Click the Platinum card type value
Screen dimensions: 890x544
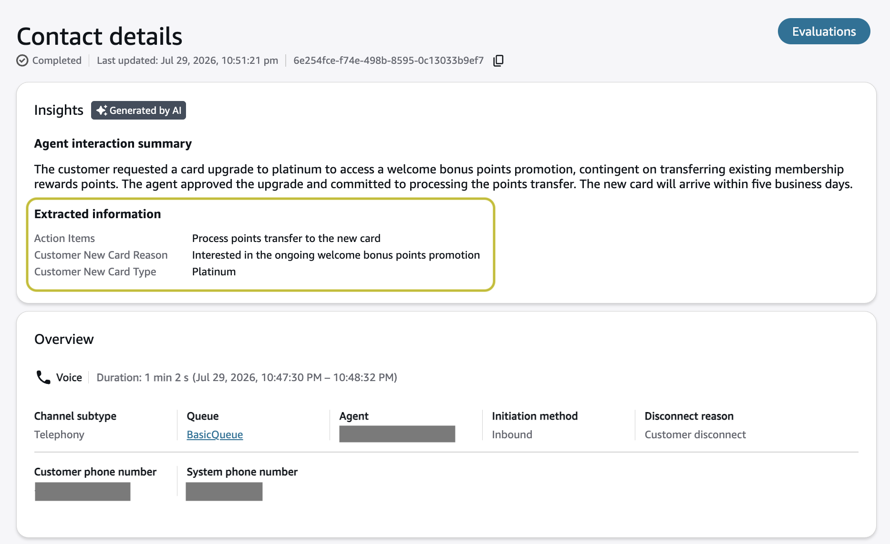[x=214, y=272]
